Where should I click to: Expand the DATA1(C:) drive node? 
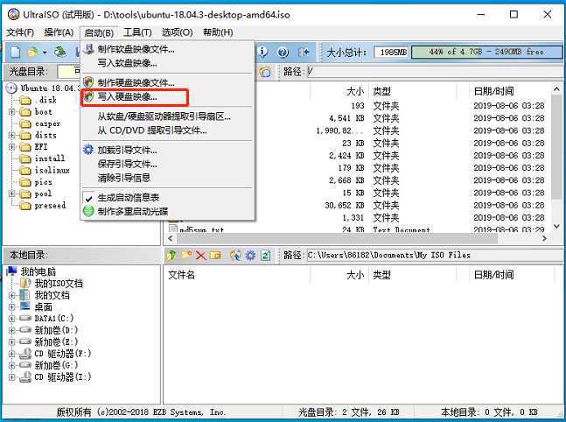12,319
